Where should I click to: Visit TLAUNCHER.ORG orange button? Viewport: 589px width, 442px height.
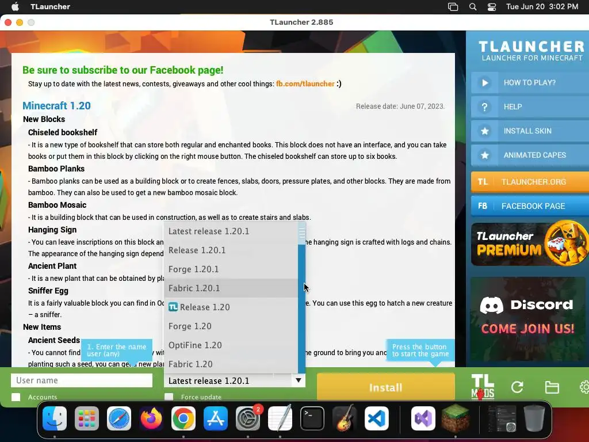530,182
